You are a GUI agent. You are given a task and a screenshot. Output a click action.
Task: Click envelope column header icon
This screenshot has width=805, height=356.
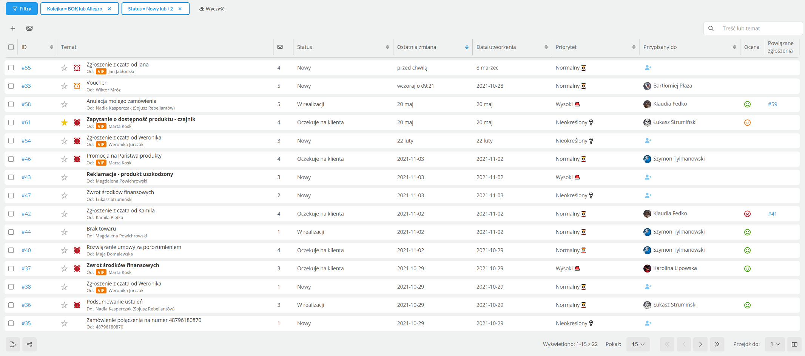(280, 47)
